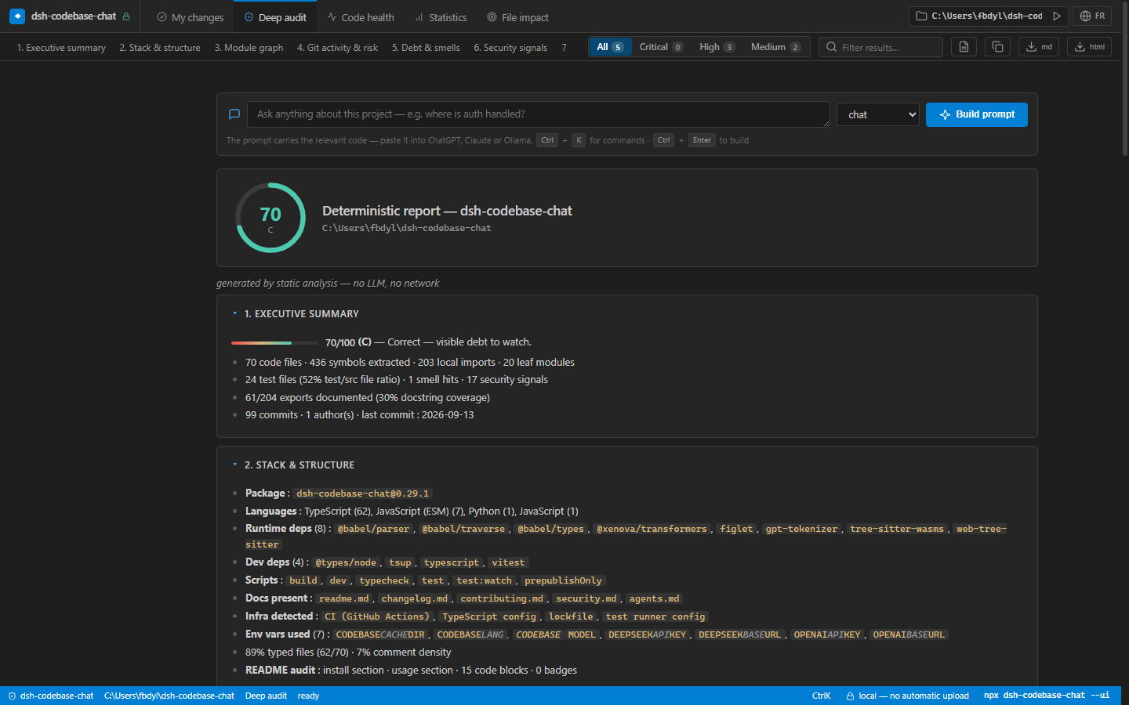Go to the Statistics tab
Viewport: 1129px width, 705px height.
click(441, 17)
